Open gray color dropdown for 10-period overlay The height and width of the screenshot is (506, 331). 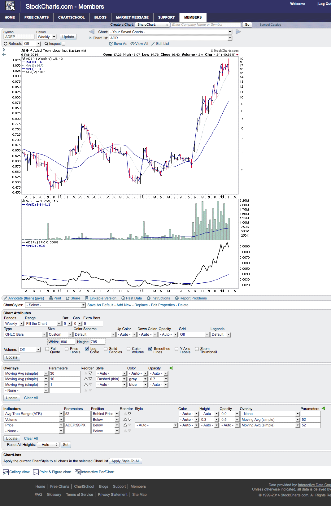pos(138,379)
